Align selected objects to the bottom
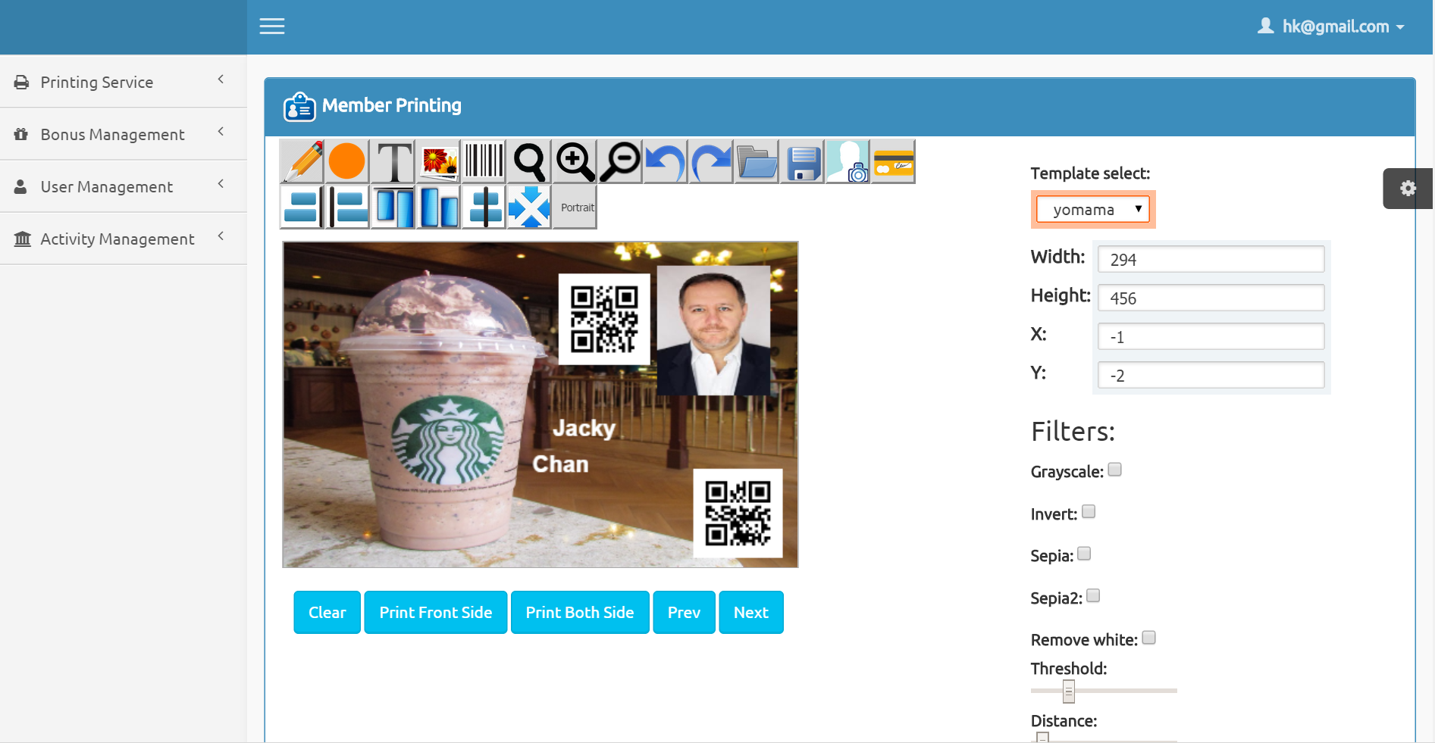Image resolution: width=1435 pixels, height=743 pixels. point(438,207)
